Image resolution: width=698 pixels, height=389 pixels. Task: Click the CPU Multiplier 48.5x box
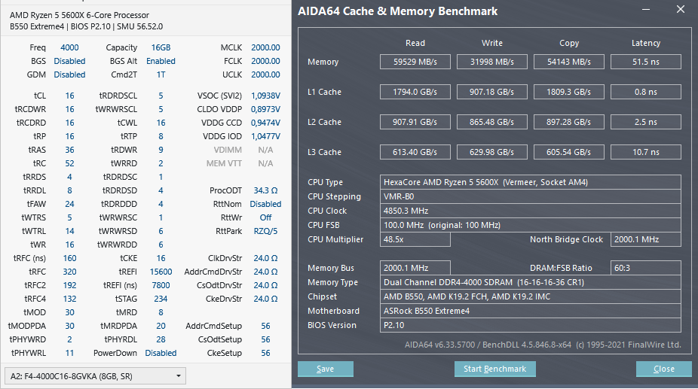[415, 239]
